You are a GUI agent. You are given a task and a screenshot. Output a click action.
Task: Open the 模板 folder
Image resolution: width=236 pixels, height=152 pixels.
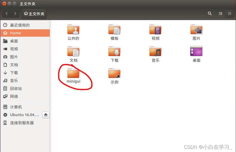tap(114, 30)
